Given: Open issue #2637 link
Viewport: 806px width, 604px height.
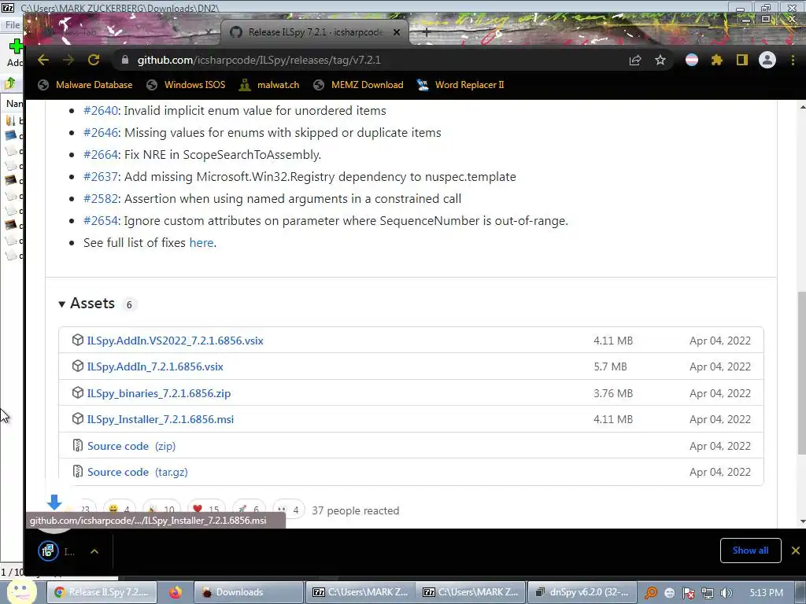Looking at the screenshot, I should coord(101,177).
